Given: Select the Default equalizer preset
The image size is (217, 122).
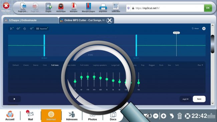Looking at the screenshot, I should tap(15, 65).
